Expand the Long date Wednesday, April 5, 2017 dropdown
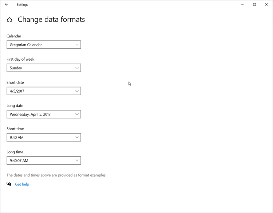 [44, 114]
